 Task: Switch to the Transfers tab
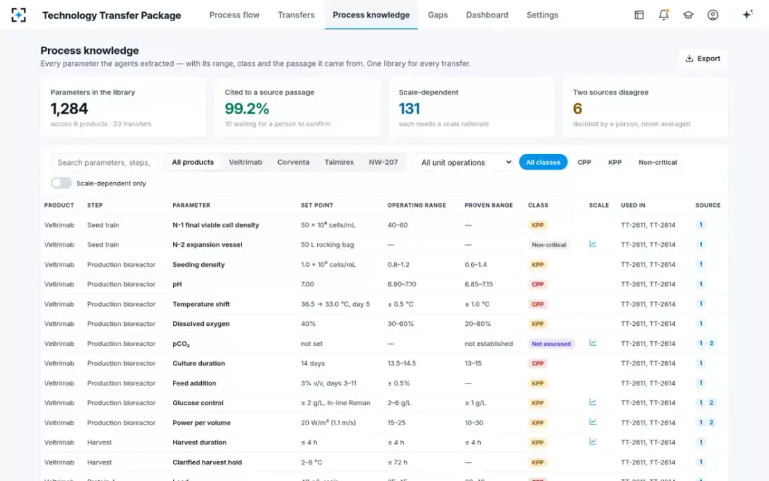(296, 15)
